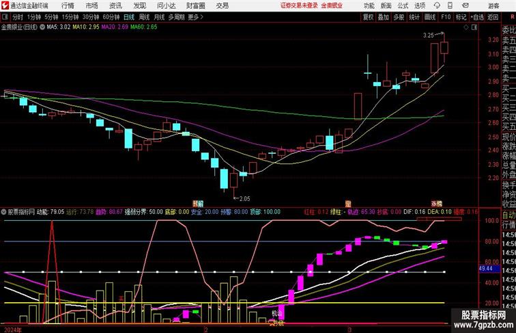The image size is (516, 333).
Task: Switch to the 60分钟 period tab
Action: tap(111, 17)
